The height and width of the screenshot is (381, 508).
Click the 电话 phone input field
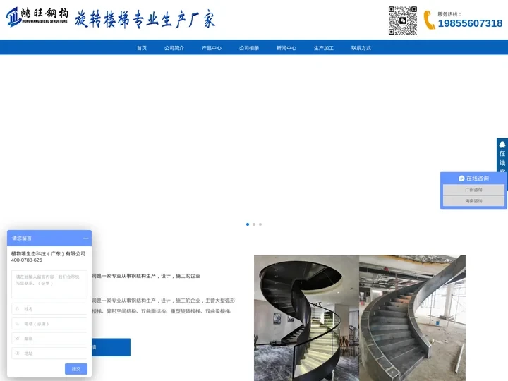coord(49,324)
